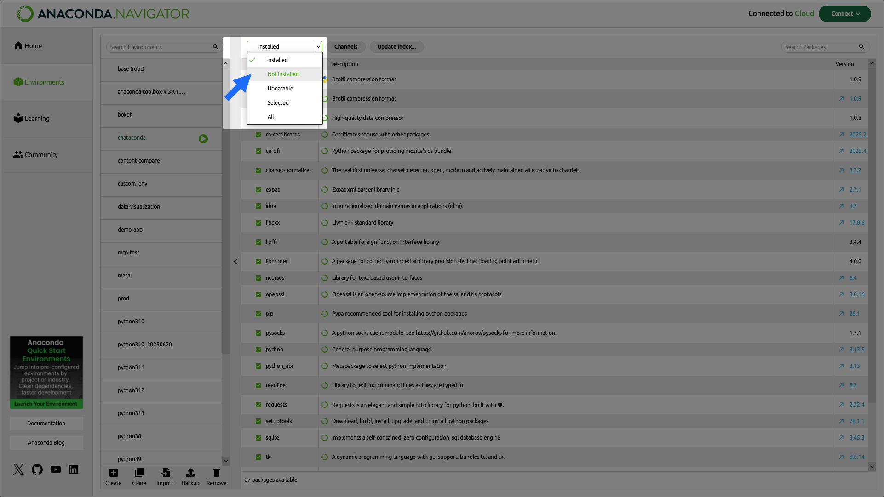Remove an environment using the trash icon
Viewport: 884px width, 497px height.
pyautogui.click(x=216, y=476)
